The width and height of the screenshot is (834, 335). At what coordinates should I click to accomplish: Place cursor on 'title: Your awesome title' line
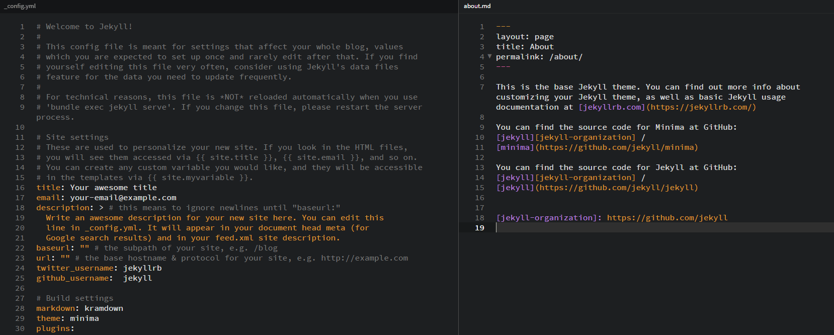click(97, 188)
